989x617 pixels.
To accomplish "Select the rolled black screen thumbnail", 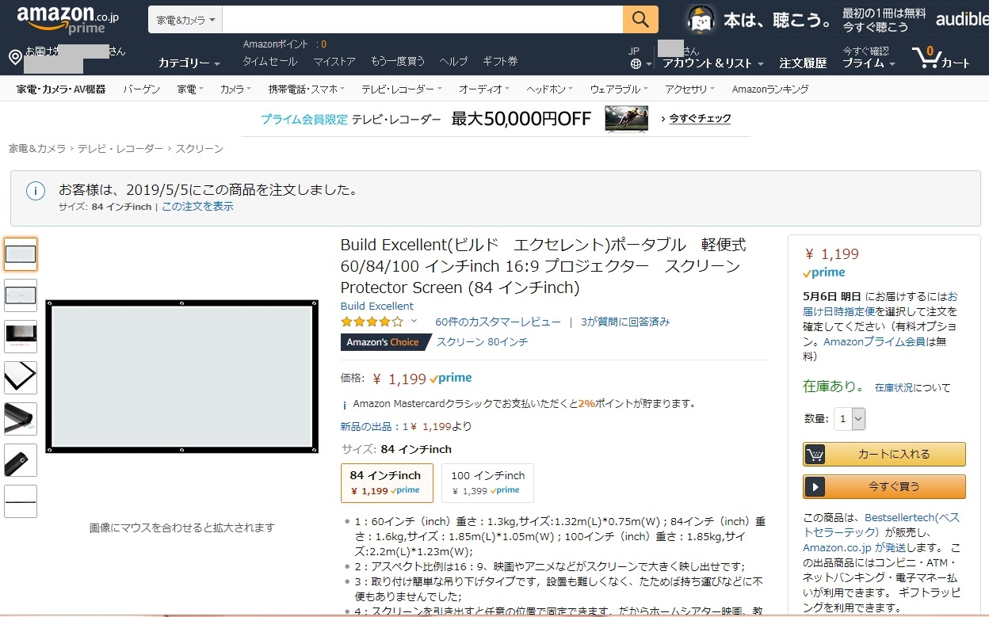I will (x=21, y=418).
